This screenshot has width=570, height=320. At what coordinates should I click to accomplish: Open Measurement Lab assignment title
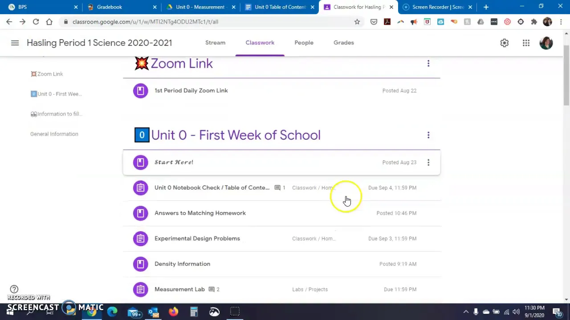[179, 289]
